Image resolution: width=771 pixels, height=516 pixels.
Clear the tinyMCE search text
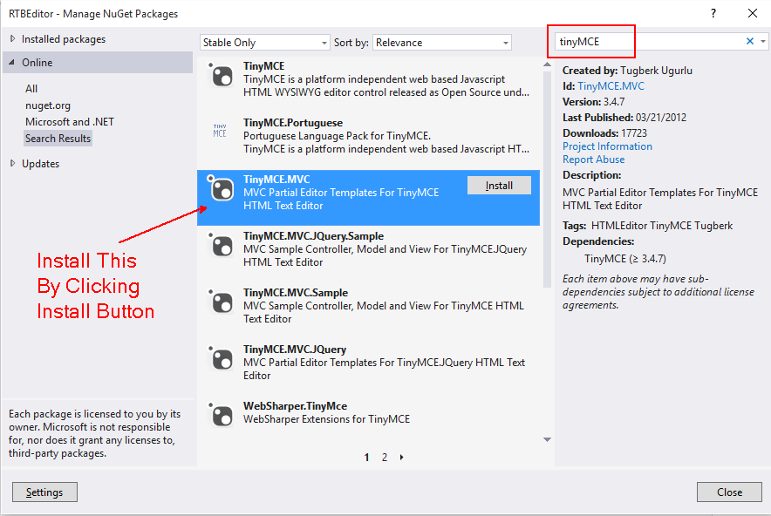749,41
